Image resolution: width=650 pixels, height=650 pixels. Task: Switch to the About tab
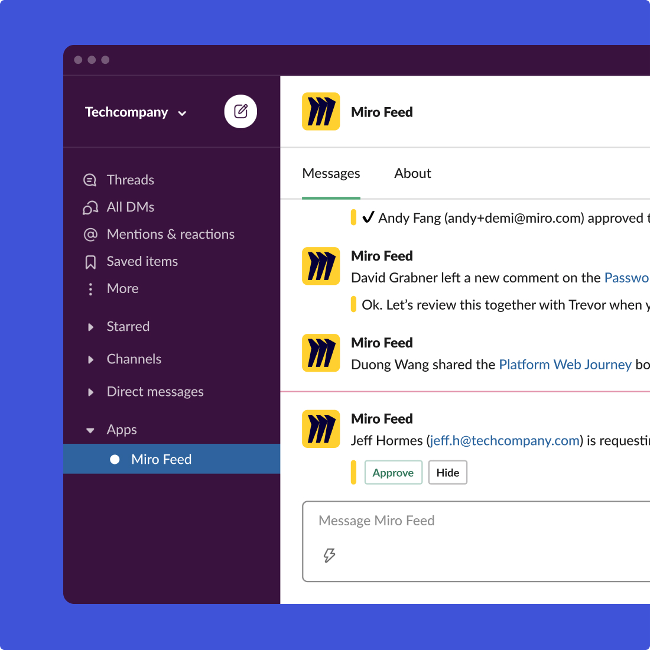coord(412,173)
